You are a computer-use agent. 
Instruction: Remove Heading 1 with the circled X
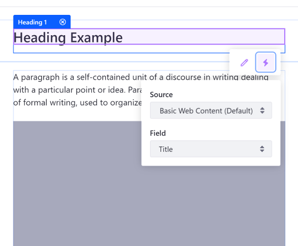(x=63, y=22)
